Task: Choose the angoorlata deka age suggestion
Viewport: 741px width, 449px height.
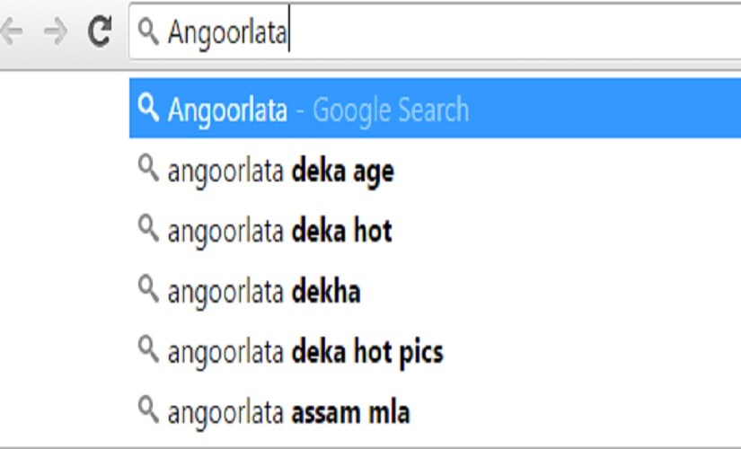Action: [x=435, y=169]
